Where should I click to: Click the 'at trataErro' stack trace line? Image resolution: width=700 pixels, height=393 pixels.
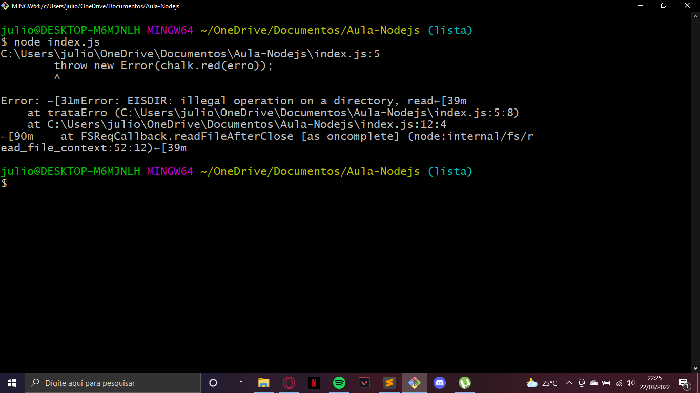[x=273, y=113]
